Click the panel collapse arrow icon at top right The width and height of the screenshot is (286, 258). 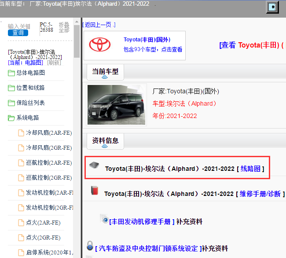coord(272,7)
